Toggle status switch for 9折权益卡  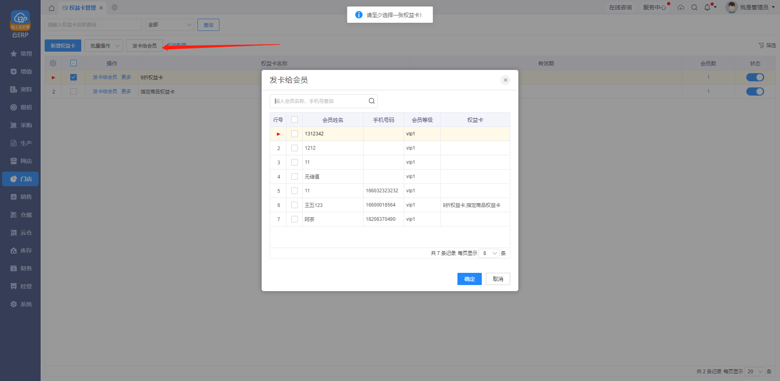click(x=755, y=77)
